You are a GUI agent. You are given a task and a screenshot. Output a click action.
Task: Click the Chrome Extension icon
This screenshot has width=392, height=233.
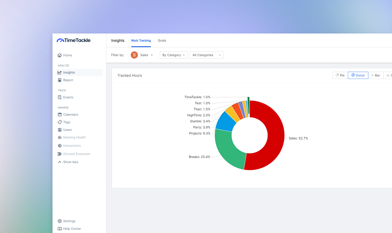point(60,154)
